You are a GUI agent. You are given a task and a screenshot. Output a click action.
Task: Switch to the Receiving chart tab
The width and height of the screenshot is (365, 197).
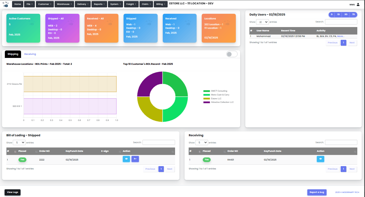tap(30, 54)
